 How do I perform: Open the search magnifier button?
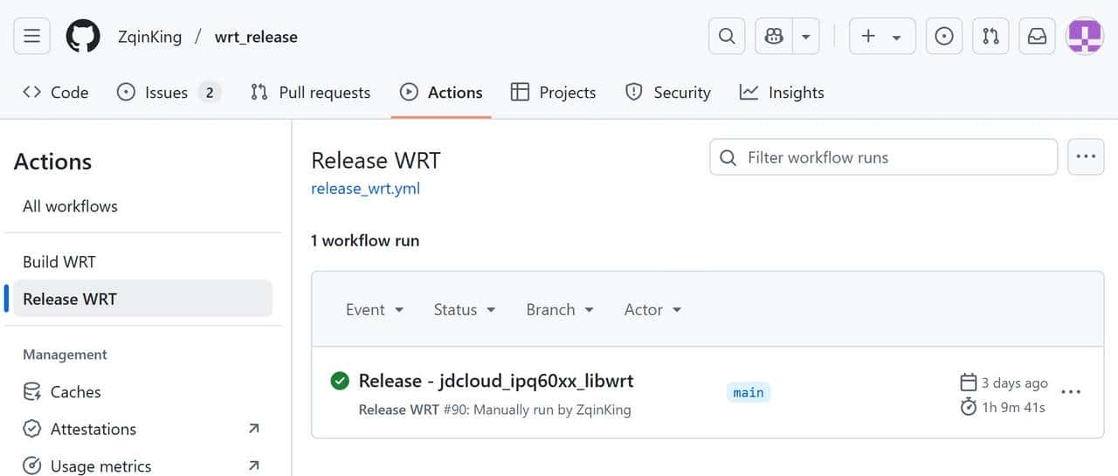click(x=727, y=36)
